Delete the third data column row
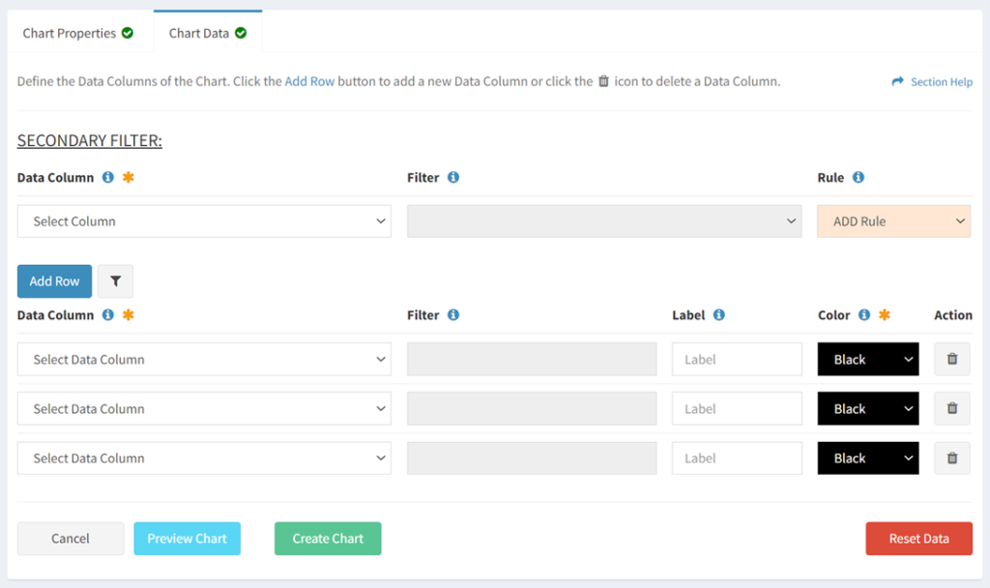Screen dimensions: 990x588 tap(952, 457)
